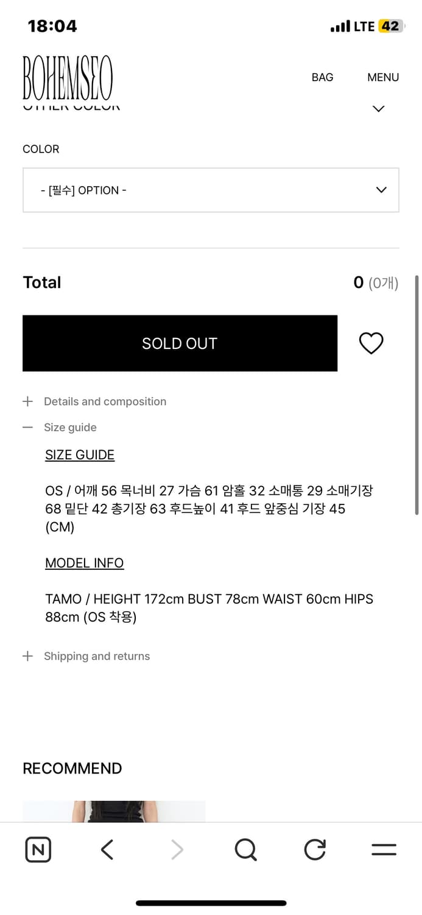Open the SIZE GUIDE link
The image size is (422, 915).
tap(79, 454)
